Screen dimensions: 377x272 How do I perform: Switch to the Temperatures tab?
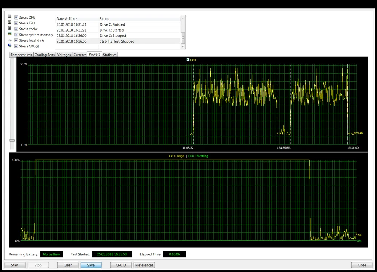[21, 55]
